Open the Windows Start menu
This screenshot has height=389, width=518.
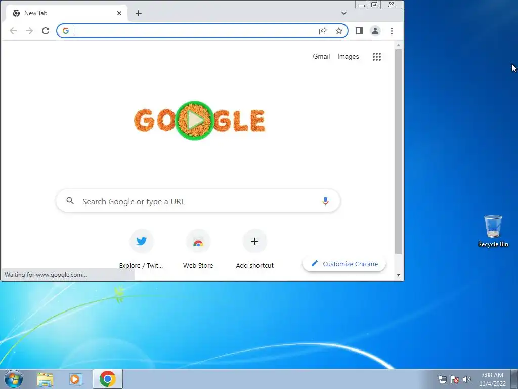click(14, 379)
